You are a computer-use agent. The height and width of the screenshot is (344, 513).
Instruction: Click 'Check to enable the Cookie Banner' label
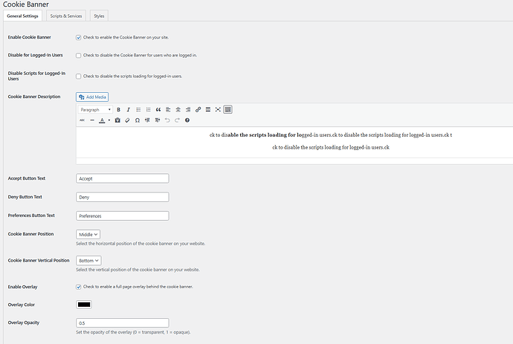point(126,38)
